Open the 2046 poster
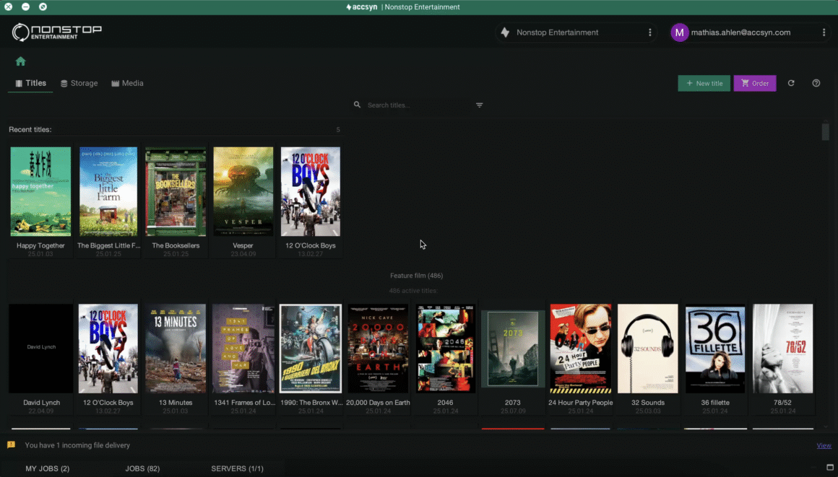 [x=445, y=349]
